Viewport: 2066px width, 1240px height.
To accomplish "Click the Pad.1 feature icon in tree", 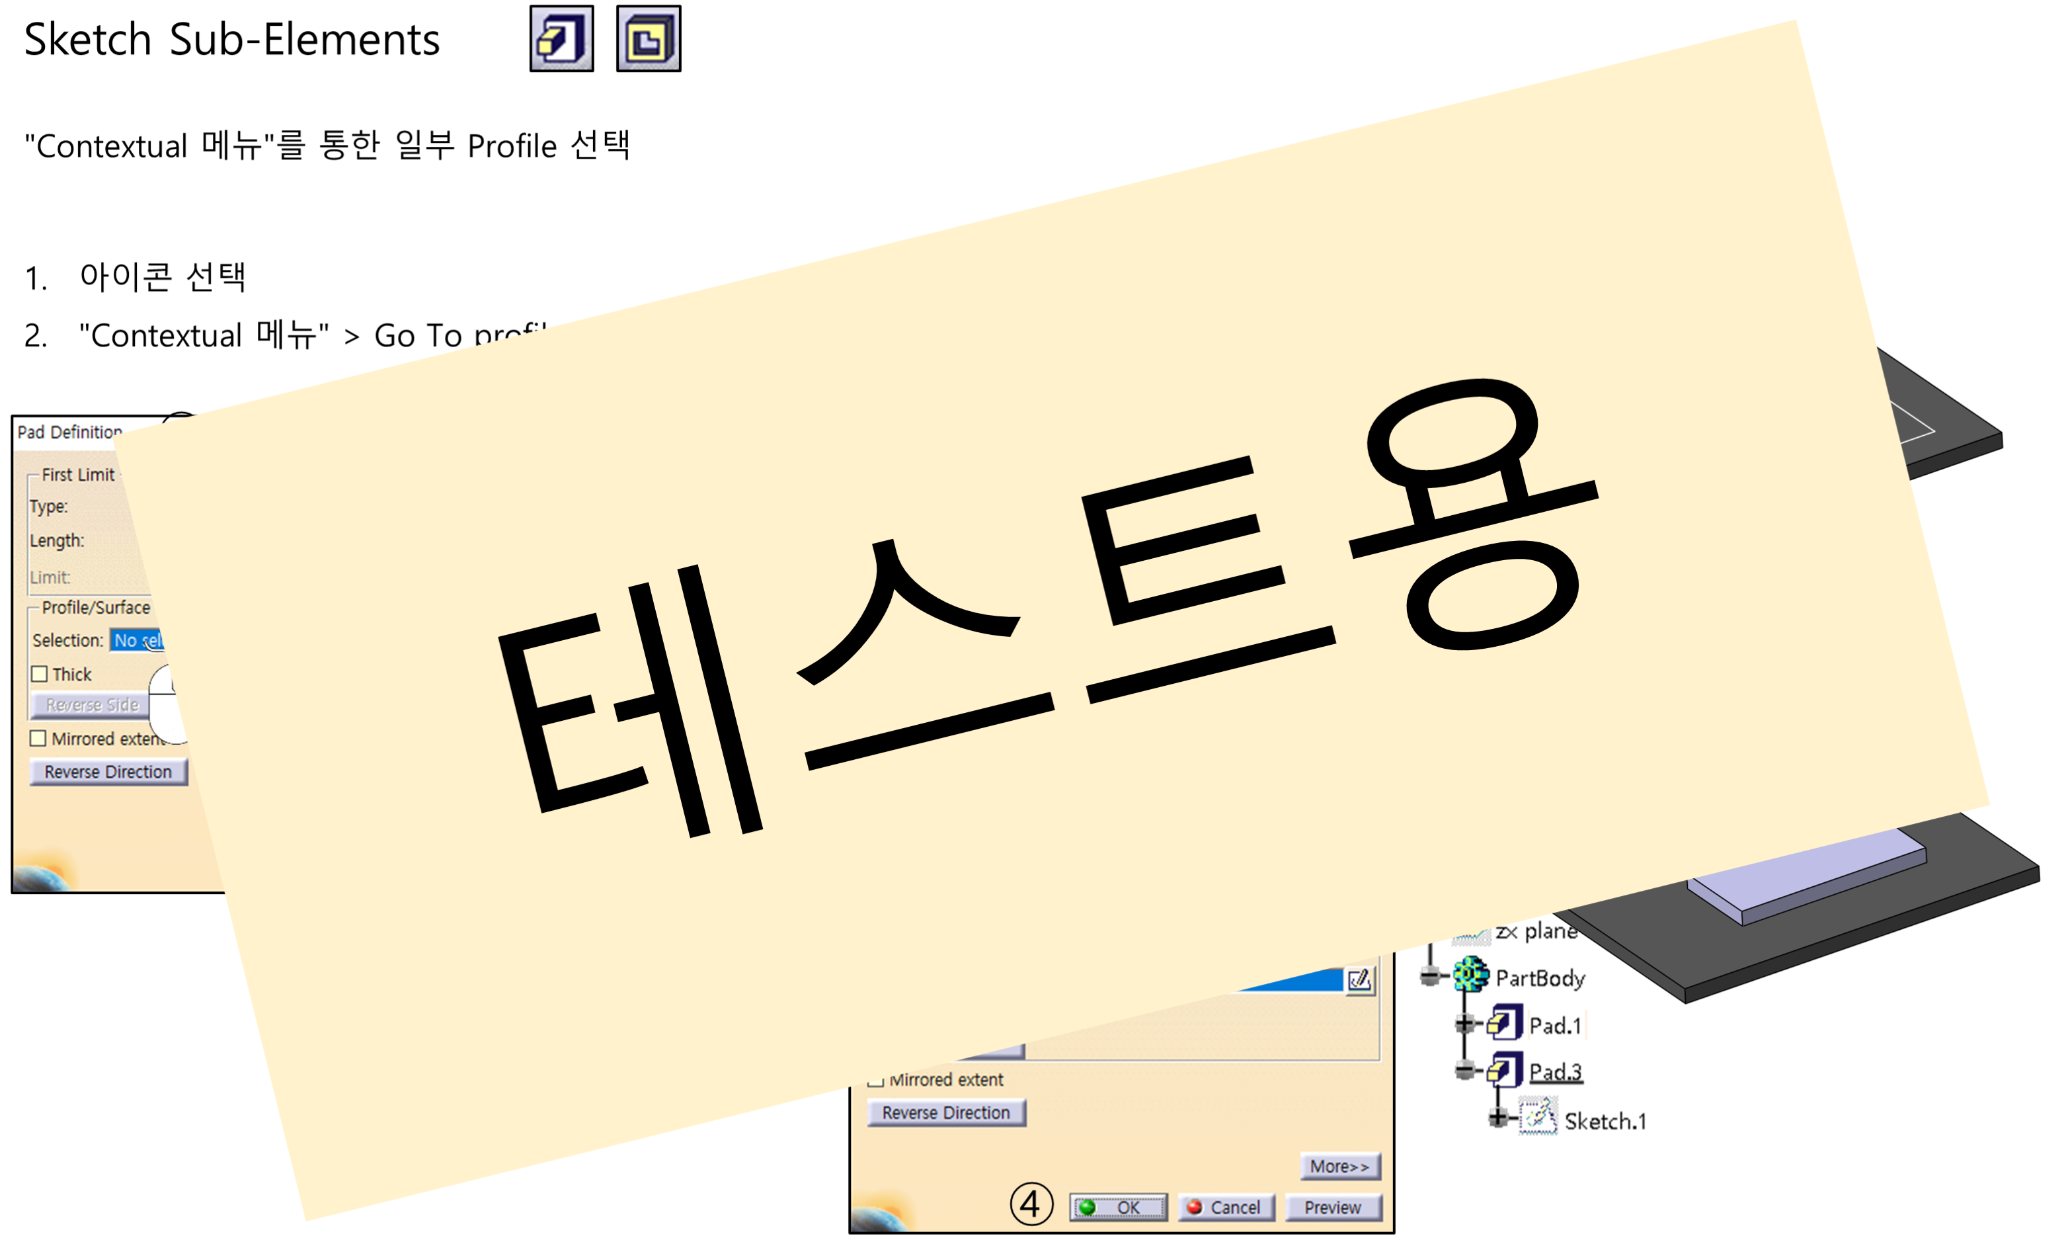I will [x=1504, y=1024].
